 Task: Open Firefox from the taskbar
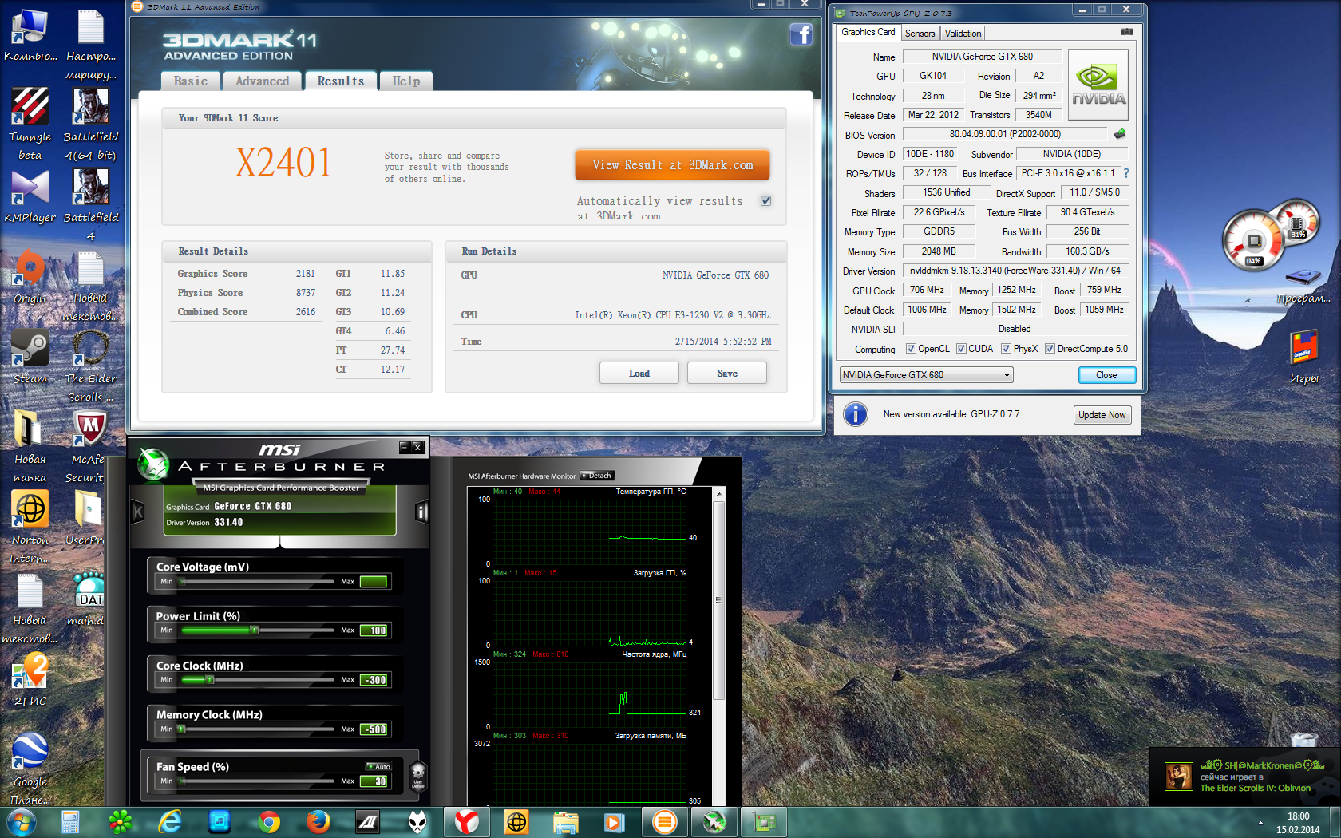point(318,822)
